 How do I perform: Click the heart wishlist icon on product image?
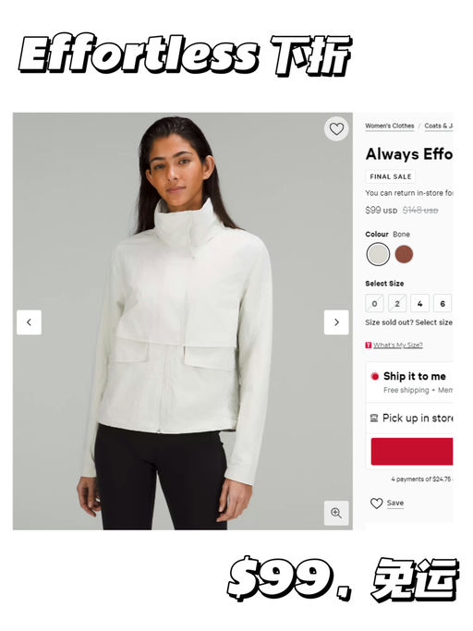click(336, 128)
